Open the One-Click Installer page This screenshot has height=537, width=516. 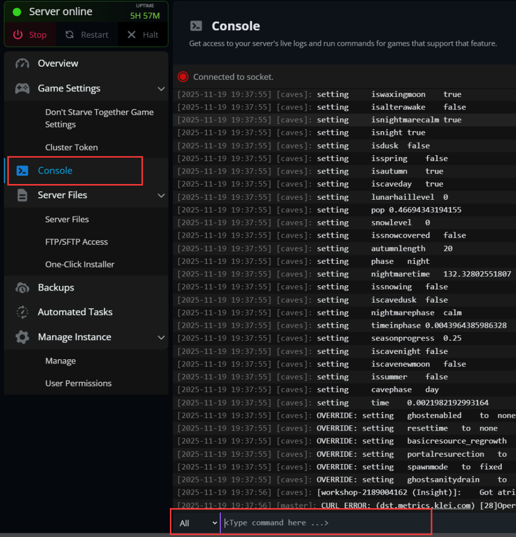pyautogui.click(x=80, y=264)
